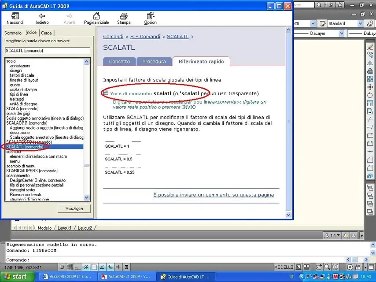376x282 pixels.
Task: Open the dropdown arrow beside the -25 field
Action: point(313,23)
